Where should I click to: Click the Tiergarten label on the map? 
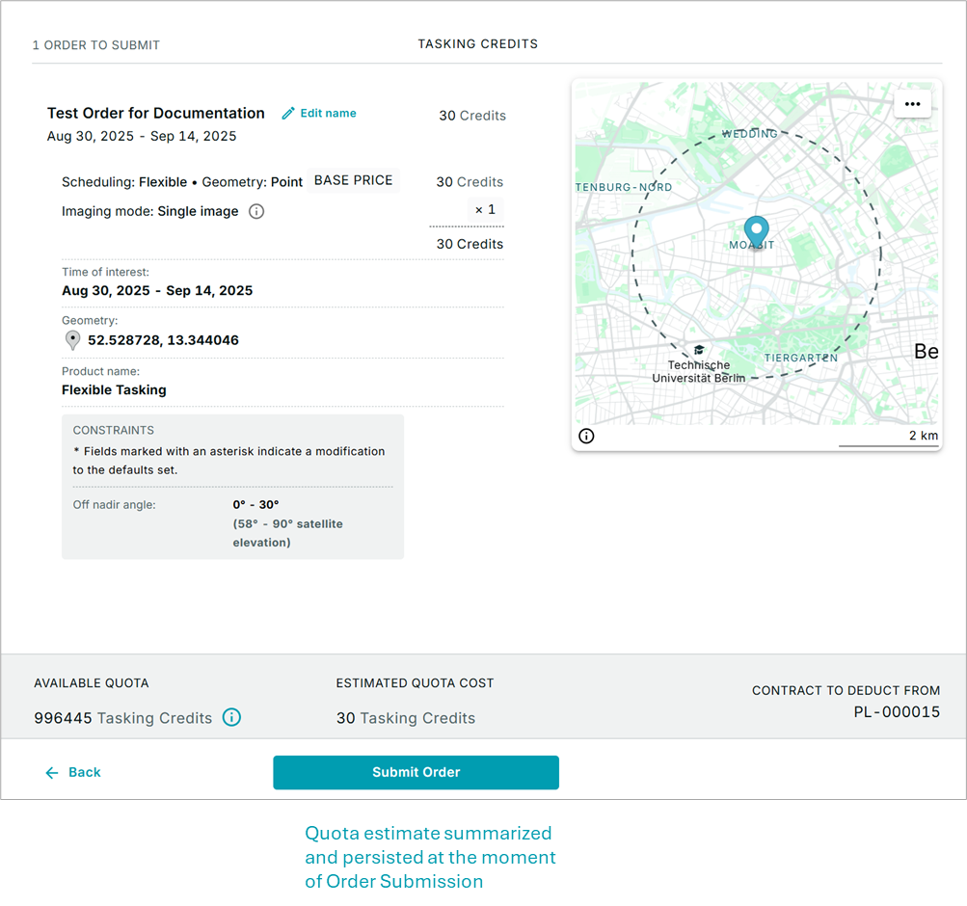800,358
